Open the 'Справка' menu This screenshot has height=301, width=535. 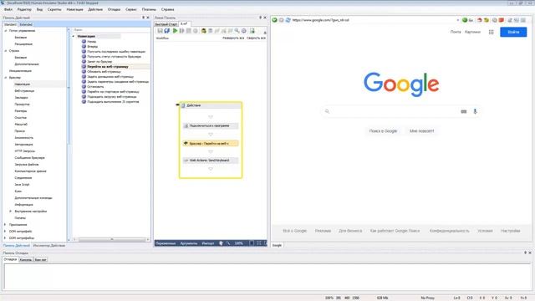click(x=167, y=9)
